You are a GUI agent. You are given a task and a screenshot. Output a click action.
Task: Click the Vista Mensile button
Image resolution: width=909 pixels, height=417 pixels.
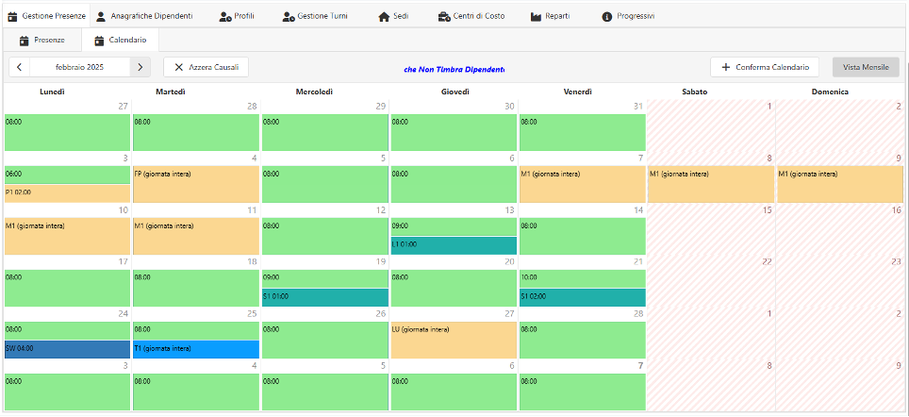[865, 67]
